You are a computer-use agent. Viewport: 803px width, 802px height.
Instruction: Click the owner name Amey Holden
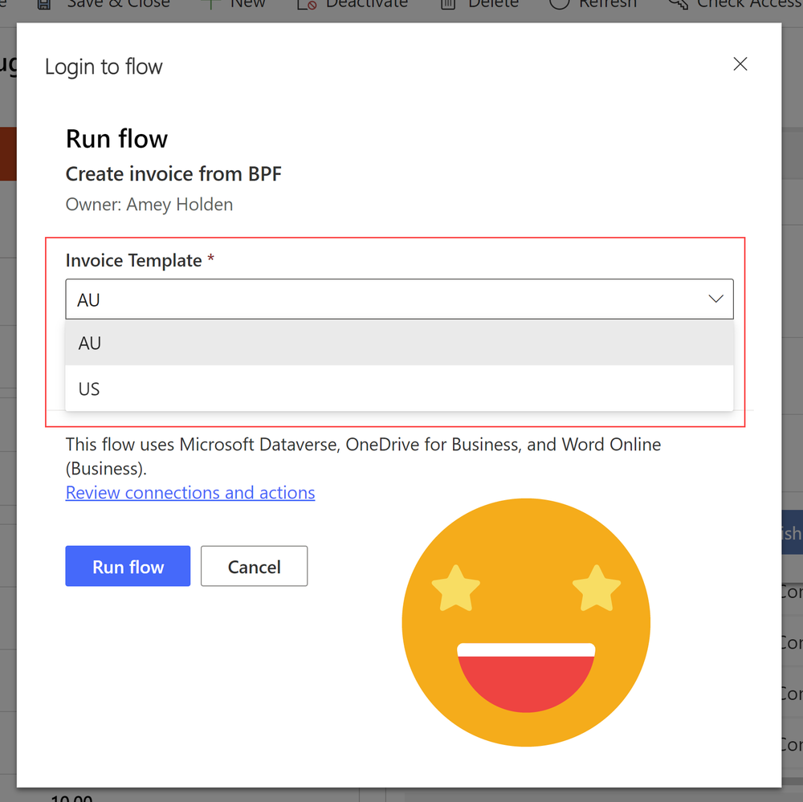(180, 204)
